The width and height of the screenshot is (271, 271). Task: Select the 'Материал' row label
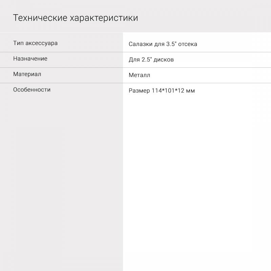(27, 74)
